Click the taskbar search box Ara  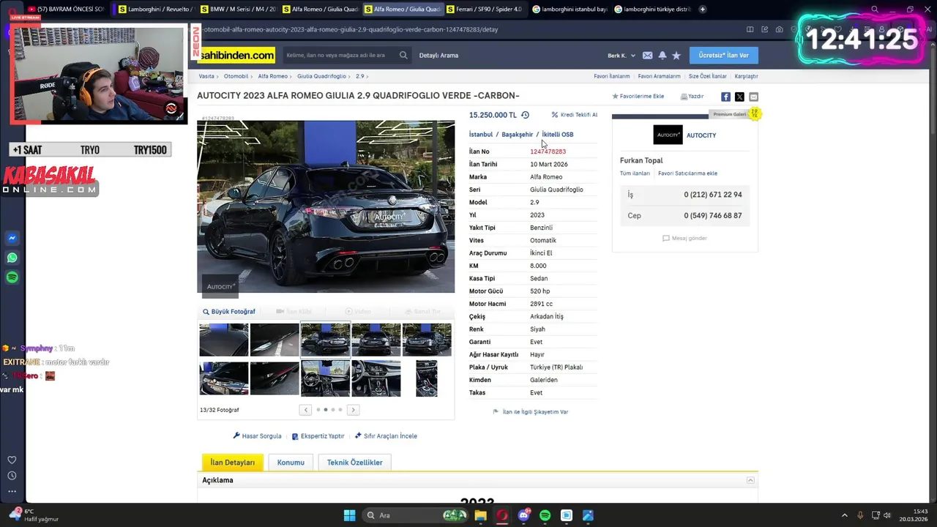(416, 515)
